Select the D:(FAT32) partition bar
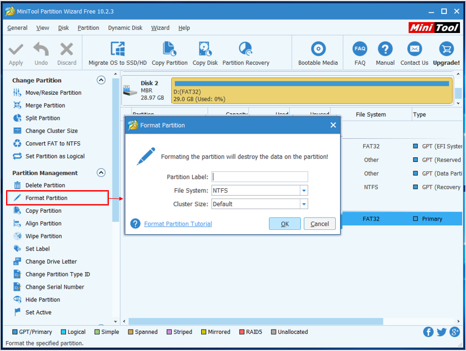 [312, 91]
